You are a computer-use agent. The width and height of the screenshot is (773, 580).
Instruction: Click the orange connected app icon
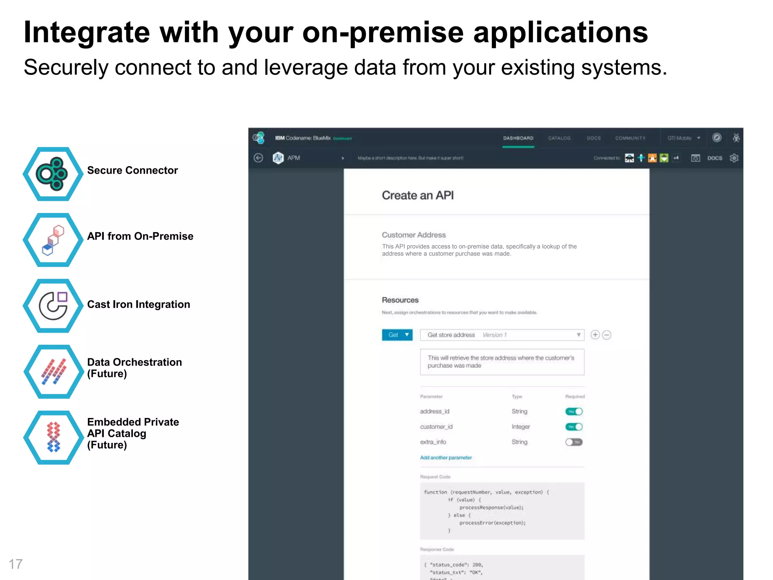pos(652,158)
